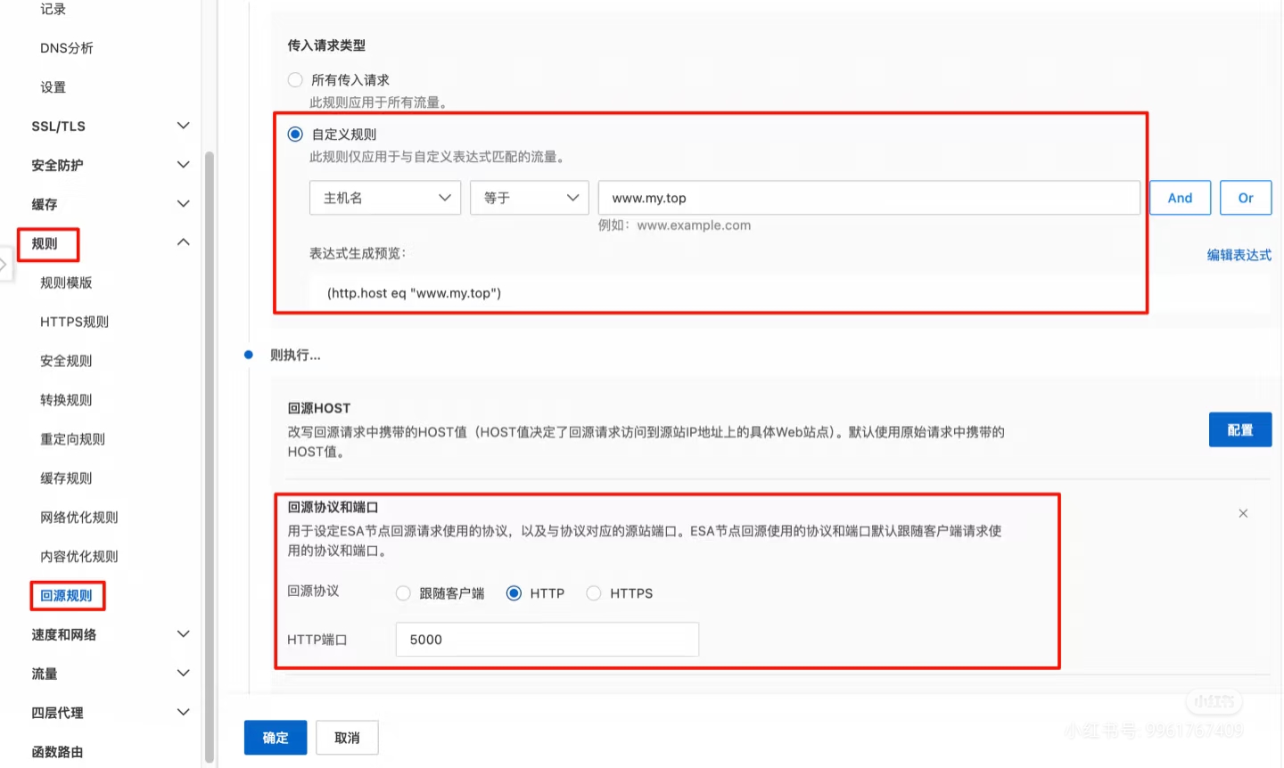Click the And condition button

[1180, 197]
